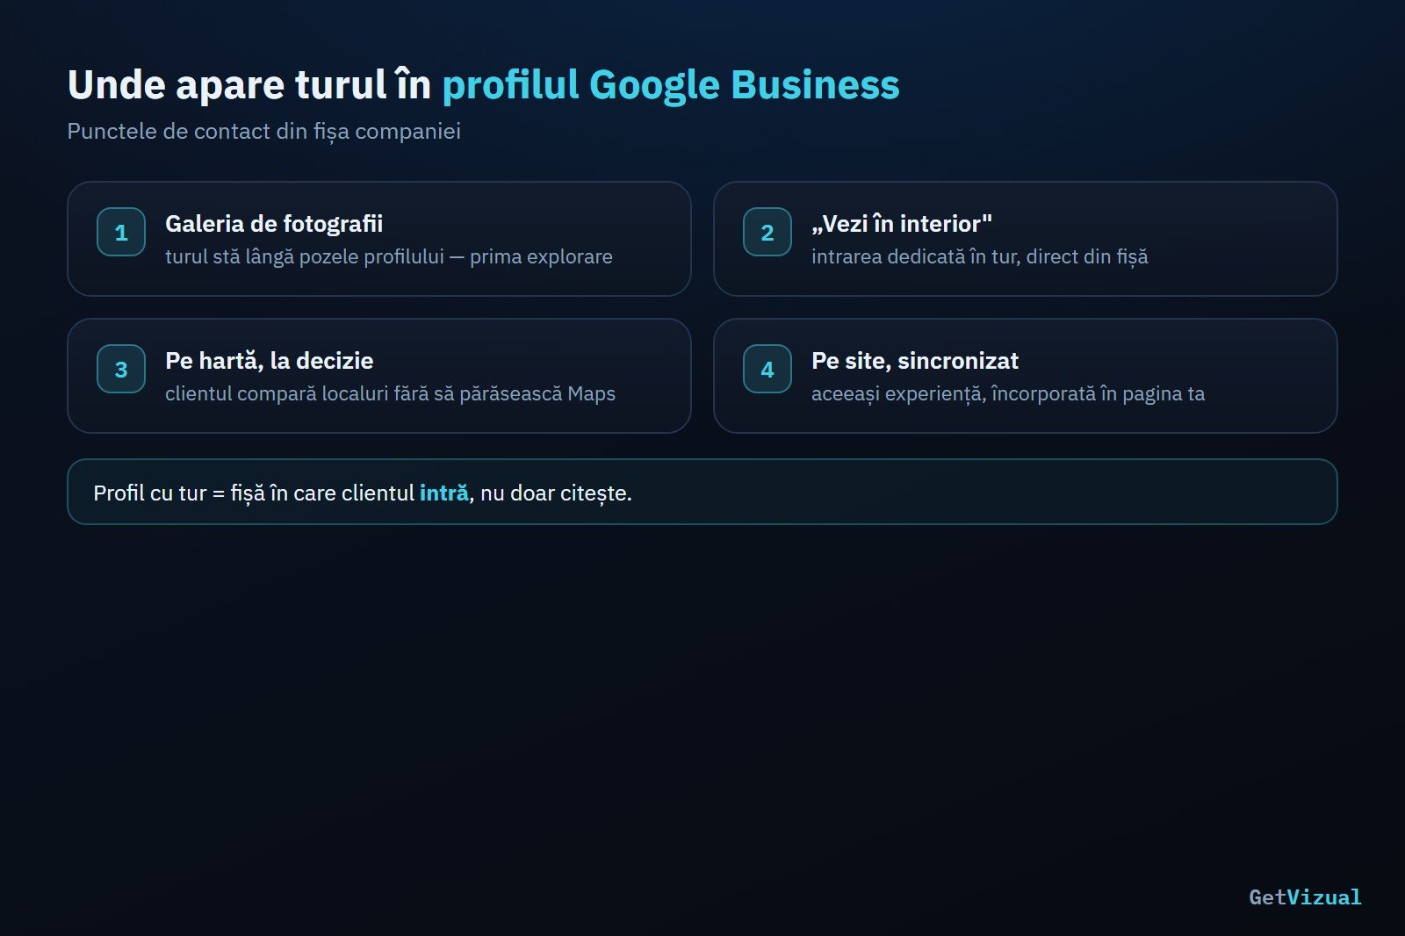Select the heading "Galeria de fotografii"
The width and height of the screenshot is (1405, 936).
(274, 224)
